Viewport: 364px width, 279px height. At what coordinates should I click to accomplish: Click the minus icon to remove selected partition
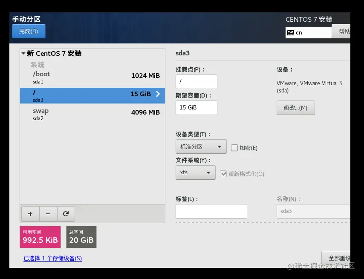point(48,213)
